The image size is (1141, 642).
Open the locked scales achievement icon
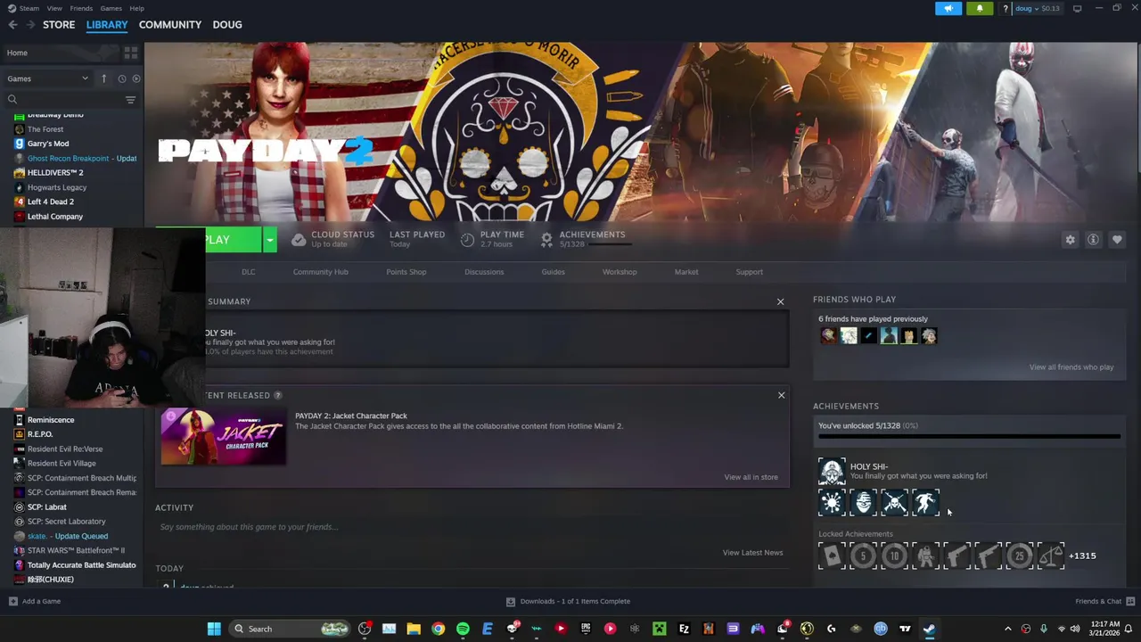pos(1050,556)
